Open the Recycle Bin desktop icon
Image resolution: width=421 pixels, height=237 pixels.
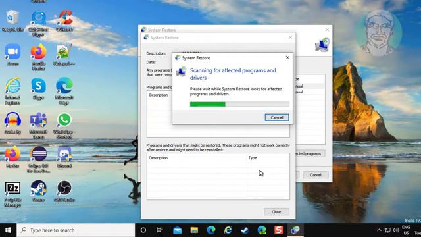[12, 21]
